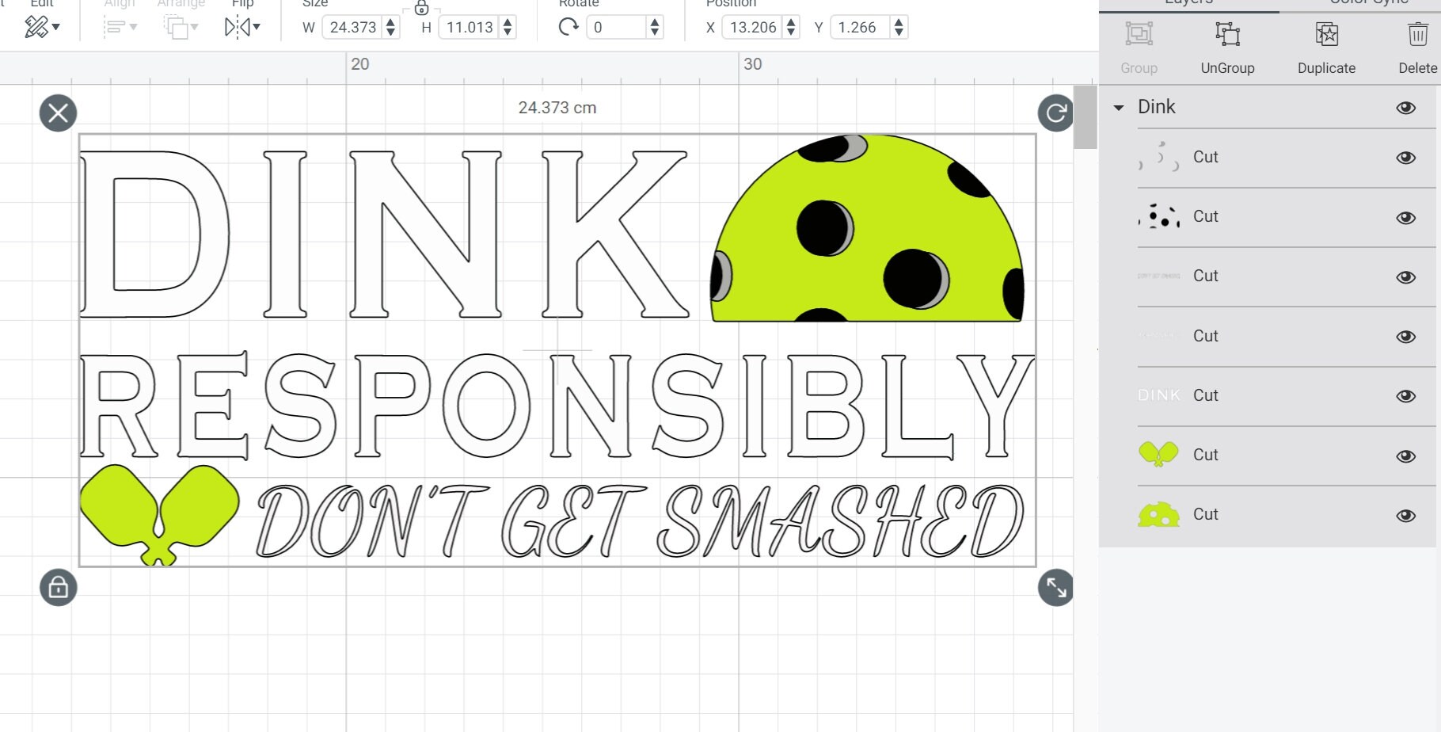Click the lock icon on the selection

point(59,589)
